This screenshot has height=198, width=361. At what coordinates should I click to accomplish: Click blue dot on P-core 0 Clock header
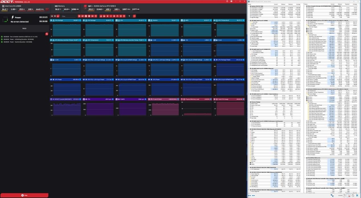pos(178,99)
